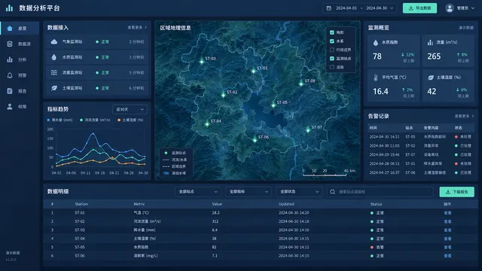This screenshot has width=482, height=271.
Task: Click the water quality index value 78
Action: tap(377, 56)
